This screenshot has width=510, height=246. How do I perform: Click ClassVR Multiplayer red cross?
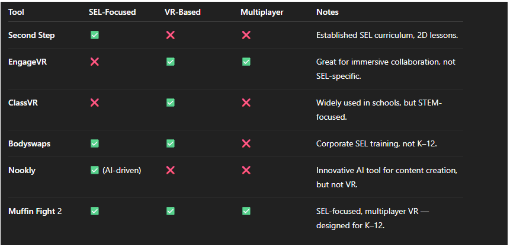click(246, 103)
